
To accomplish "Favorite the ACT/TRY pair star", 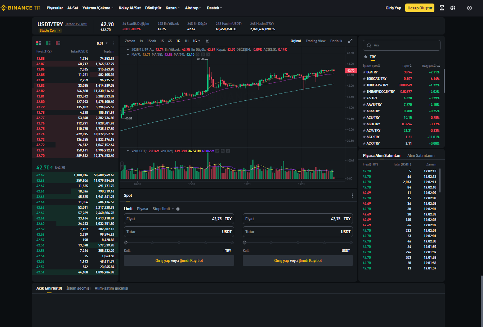I will 364,137.
